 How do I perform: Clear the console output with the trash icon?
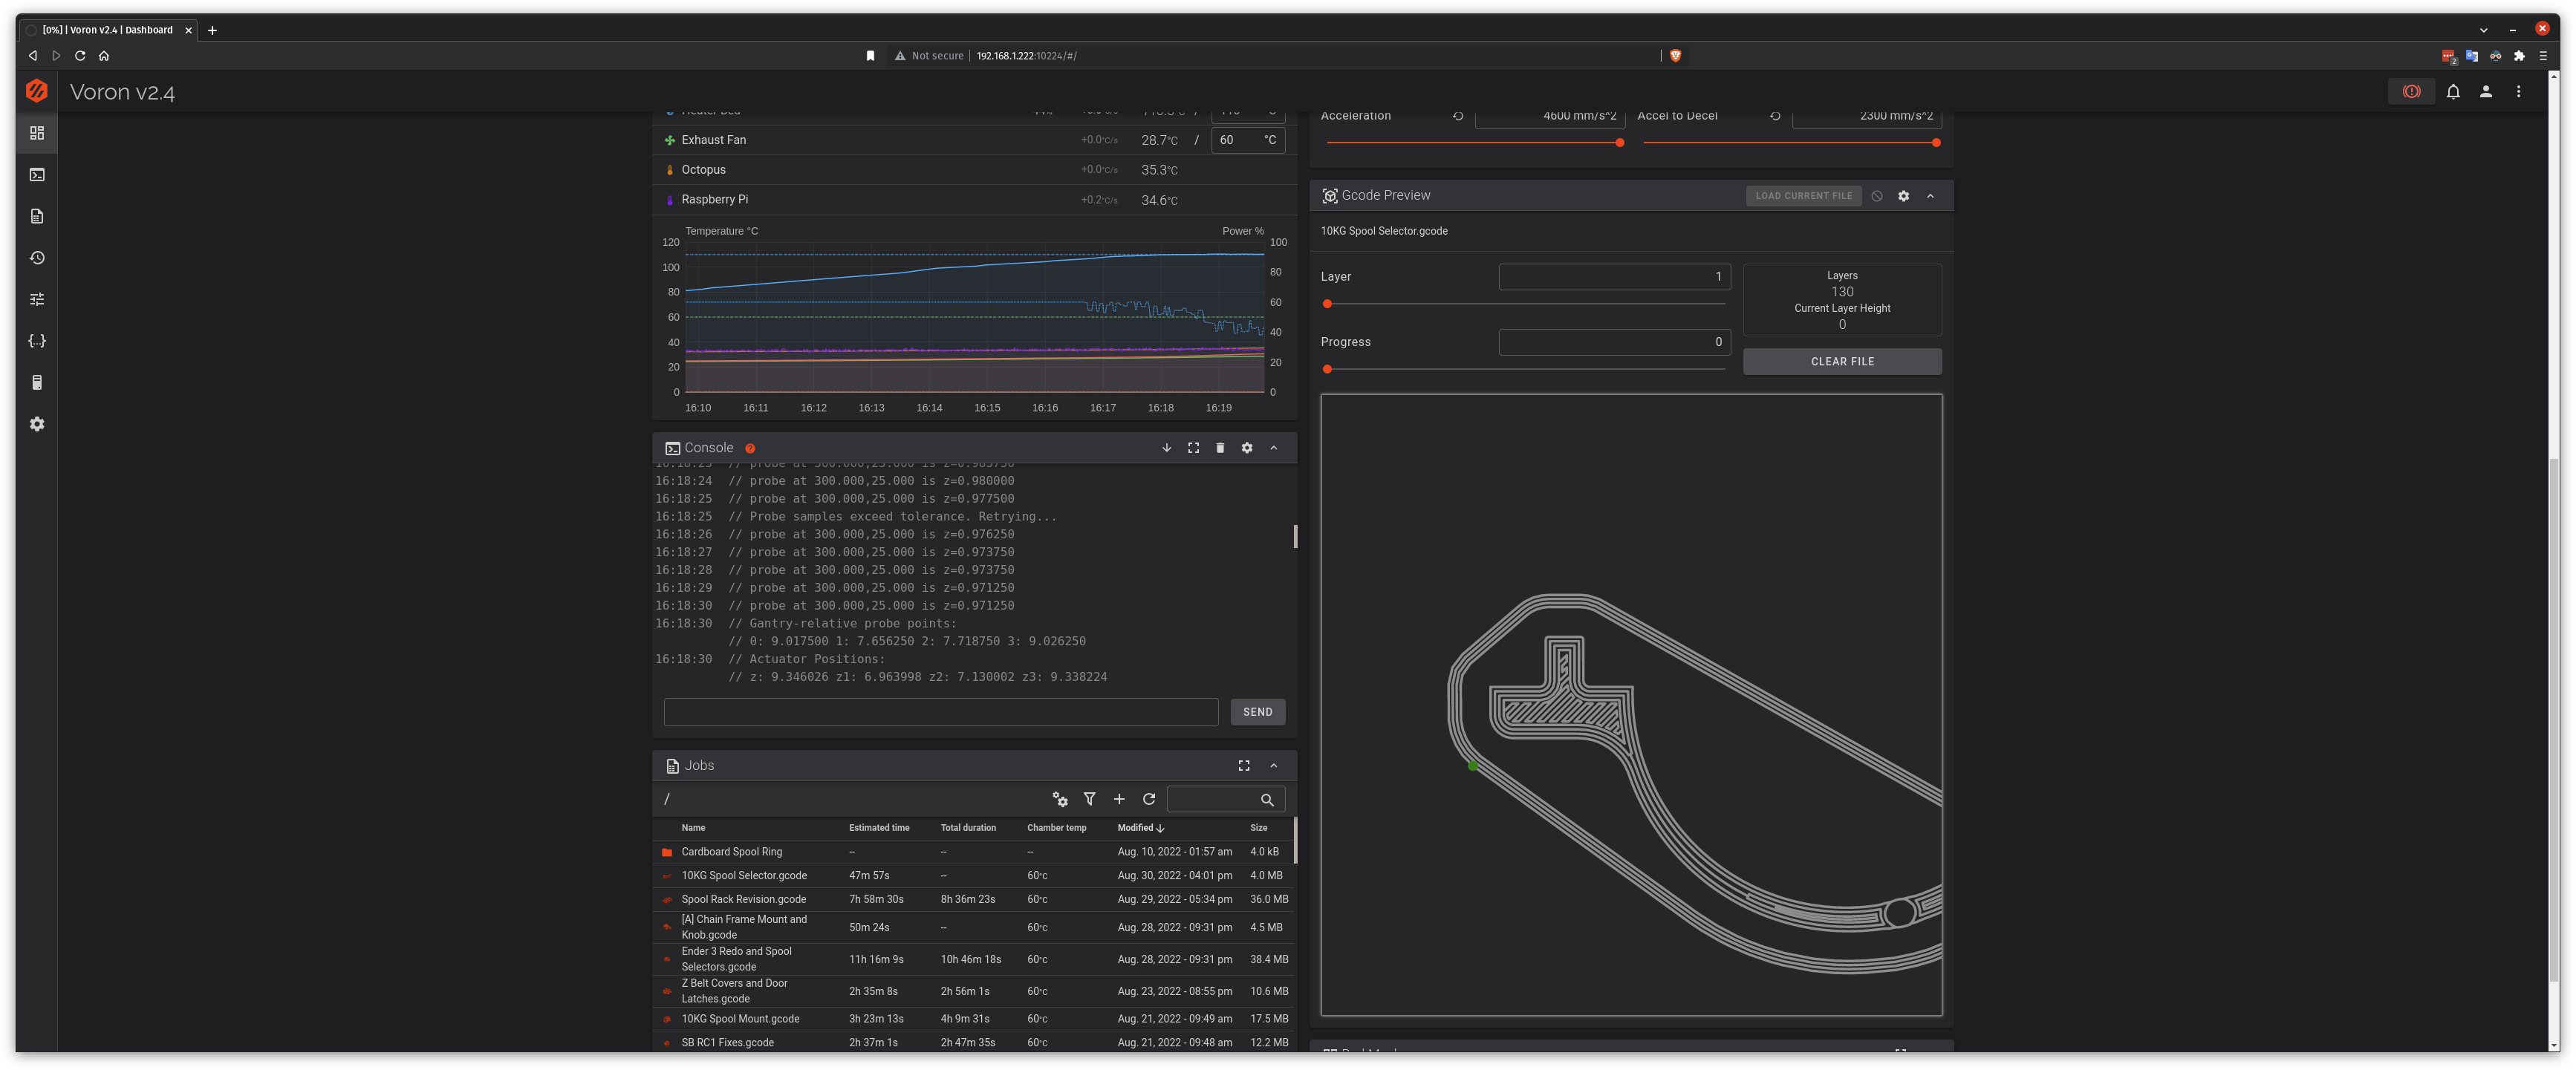coord(1220,447)
